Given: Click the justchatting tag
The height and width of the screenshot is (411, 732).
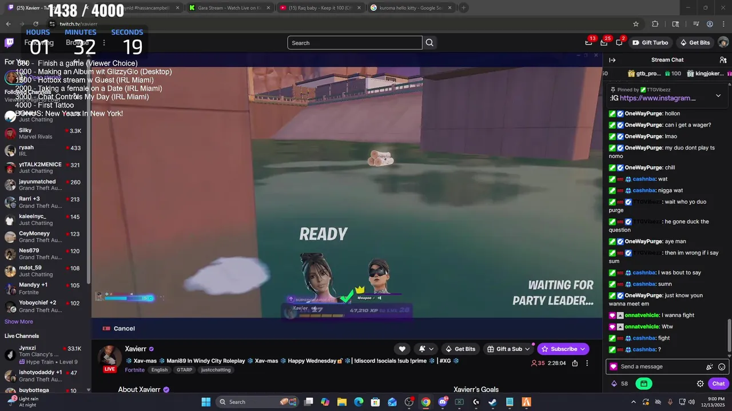Looking at the screenshot, I should click(x=216, y=370).
